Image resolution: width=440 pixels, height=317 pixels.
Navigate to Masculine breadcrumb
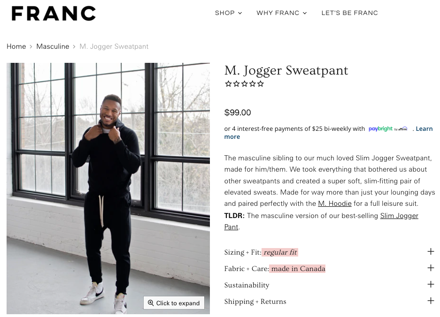tap(53, 46)
